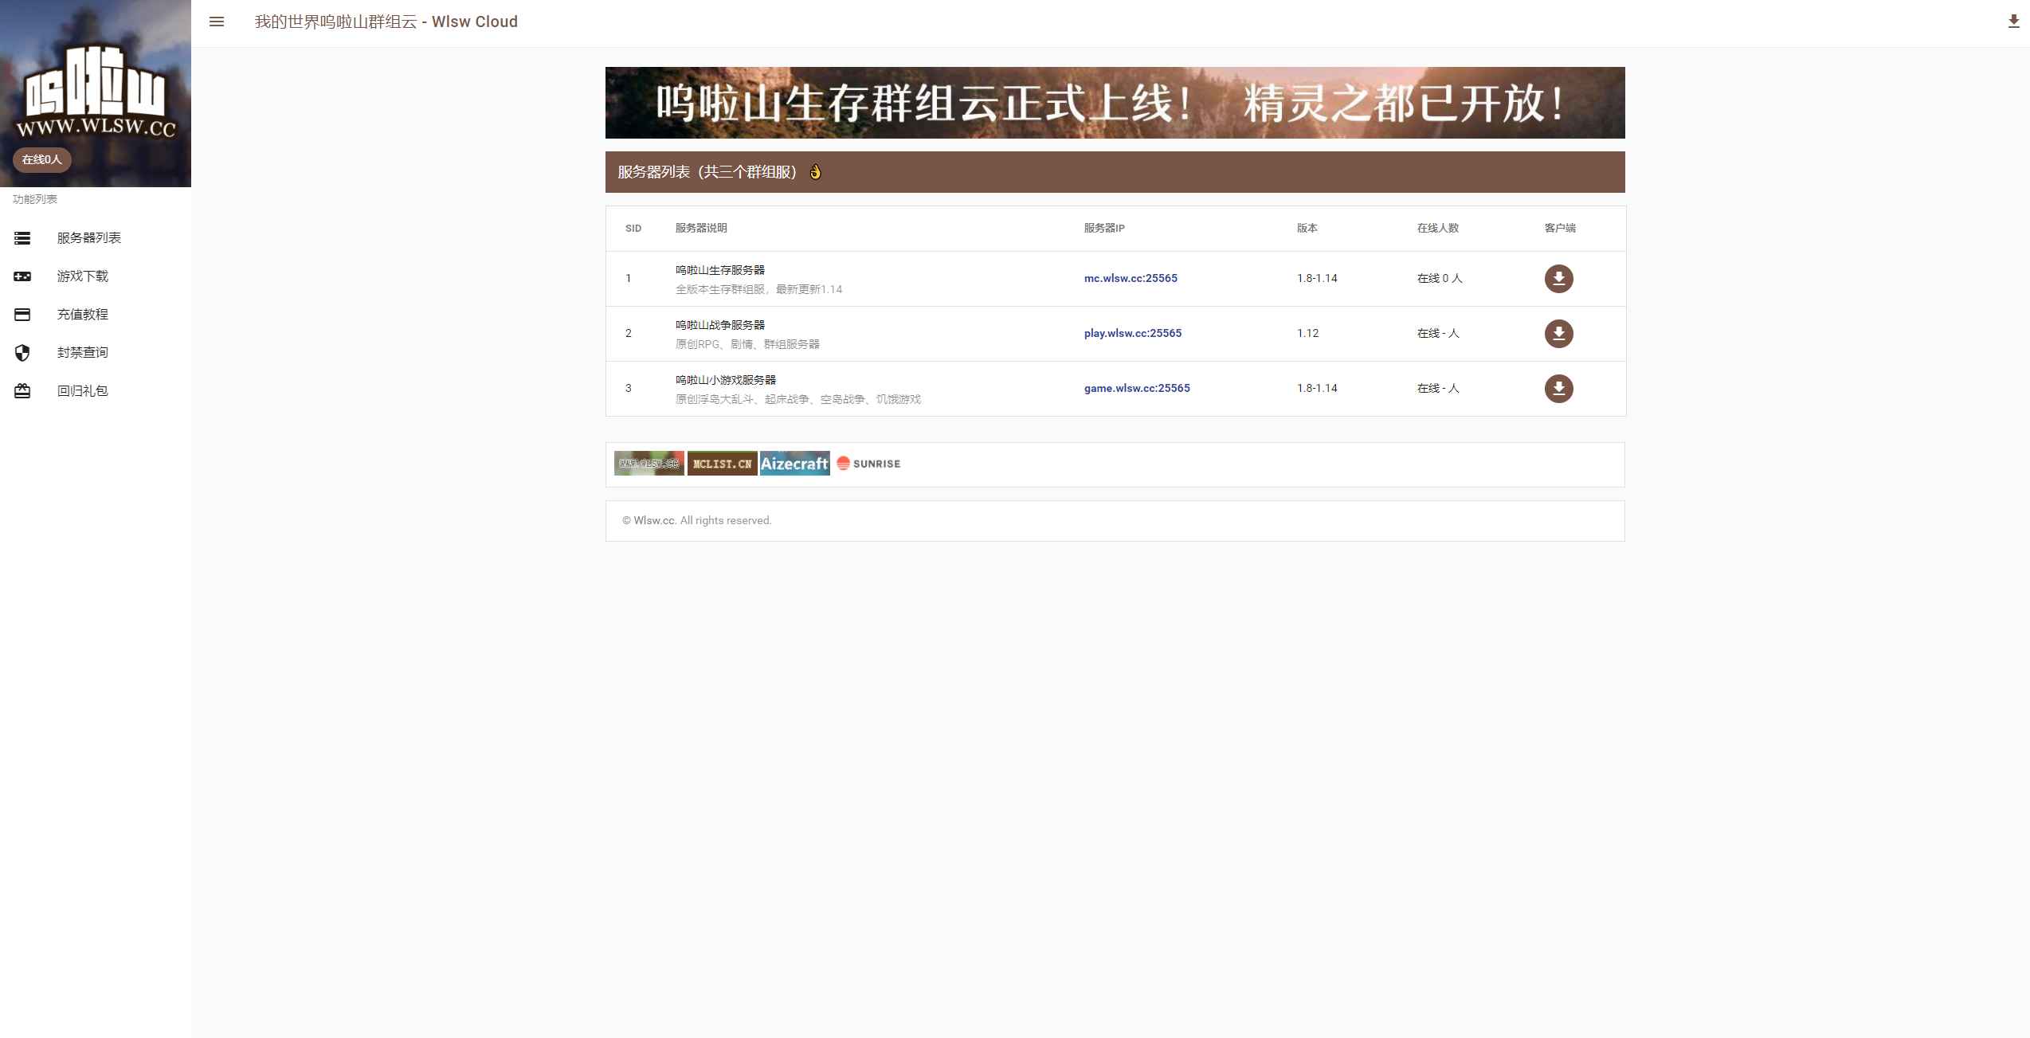
Task: Download client for 呜啦山小游戏服务器
Action: [1558, 389]
